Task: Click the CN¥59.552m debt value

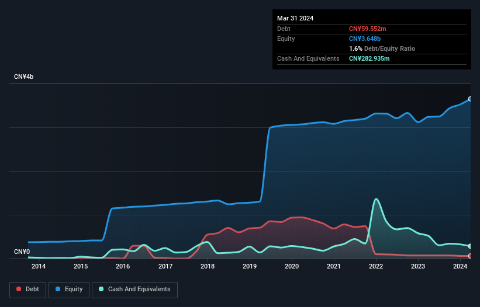Action: coord(367,29)
